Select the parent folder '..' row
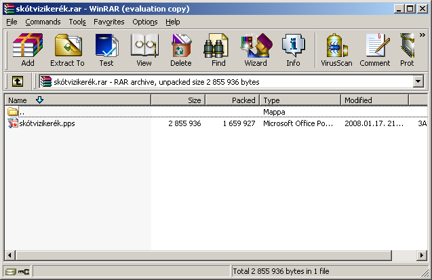The image size is (432, 280). (x=216, y=112)
